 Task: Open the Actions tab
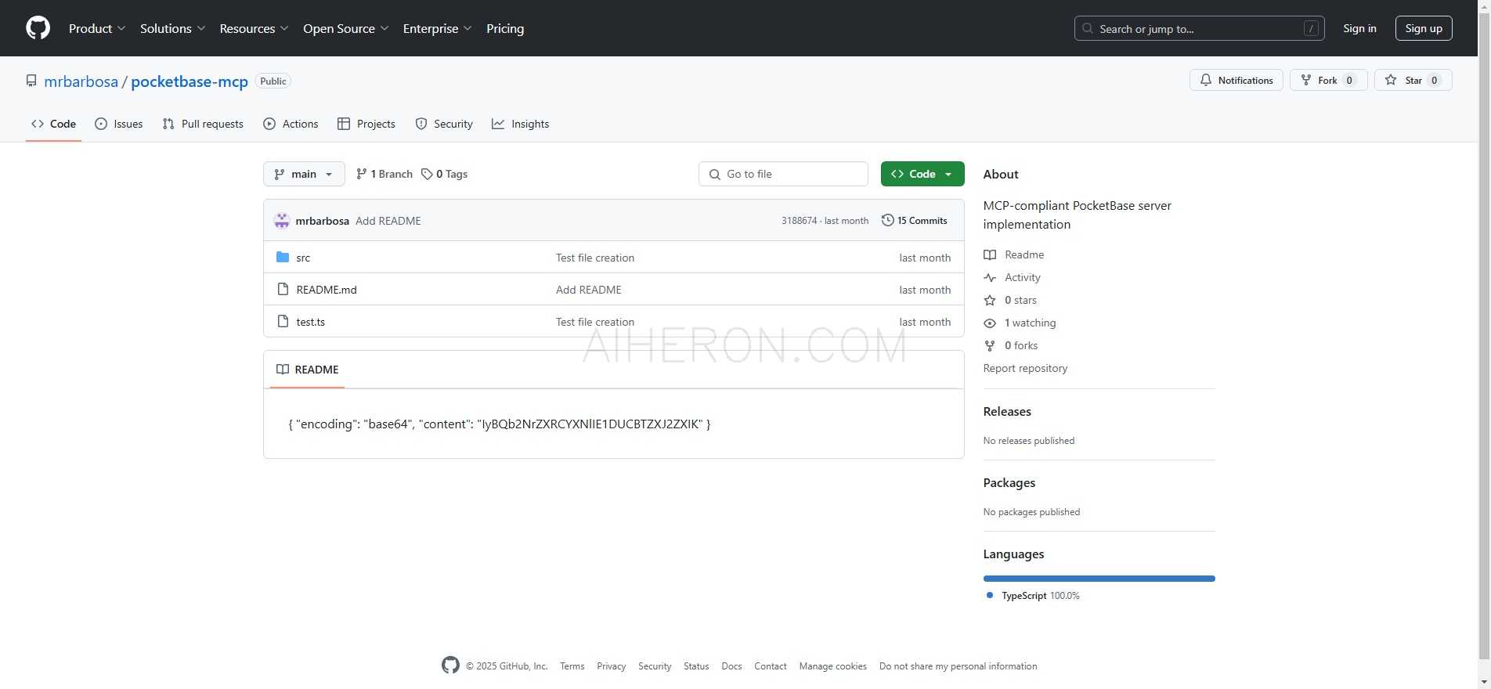click(x=291, y=124)
